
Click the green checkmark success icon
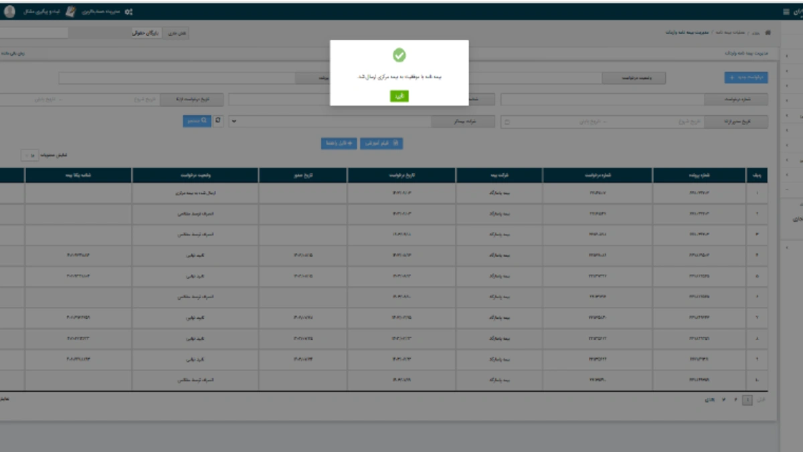[x=399, y=56]
